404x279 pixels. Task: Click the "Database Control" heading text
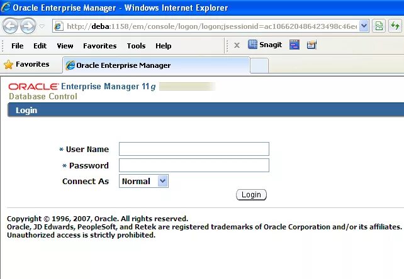point(43,96)
